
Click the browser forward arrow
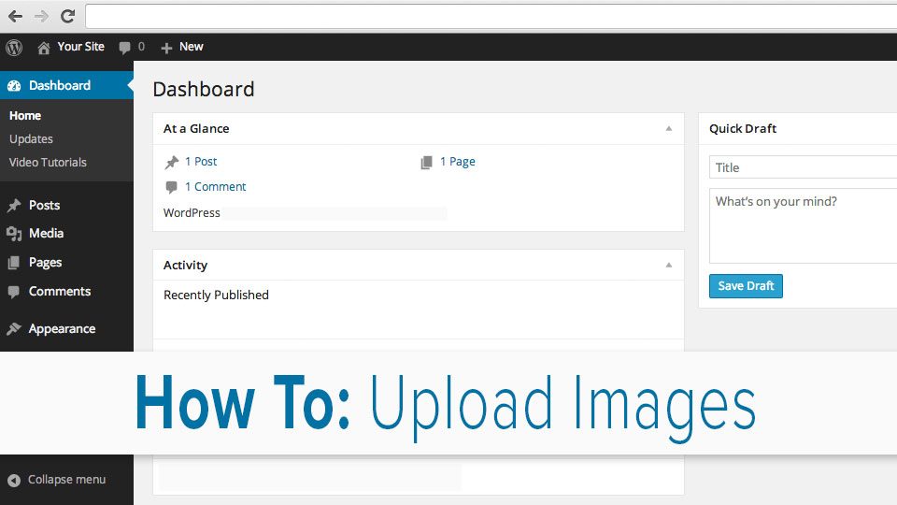41,16
